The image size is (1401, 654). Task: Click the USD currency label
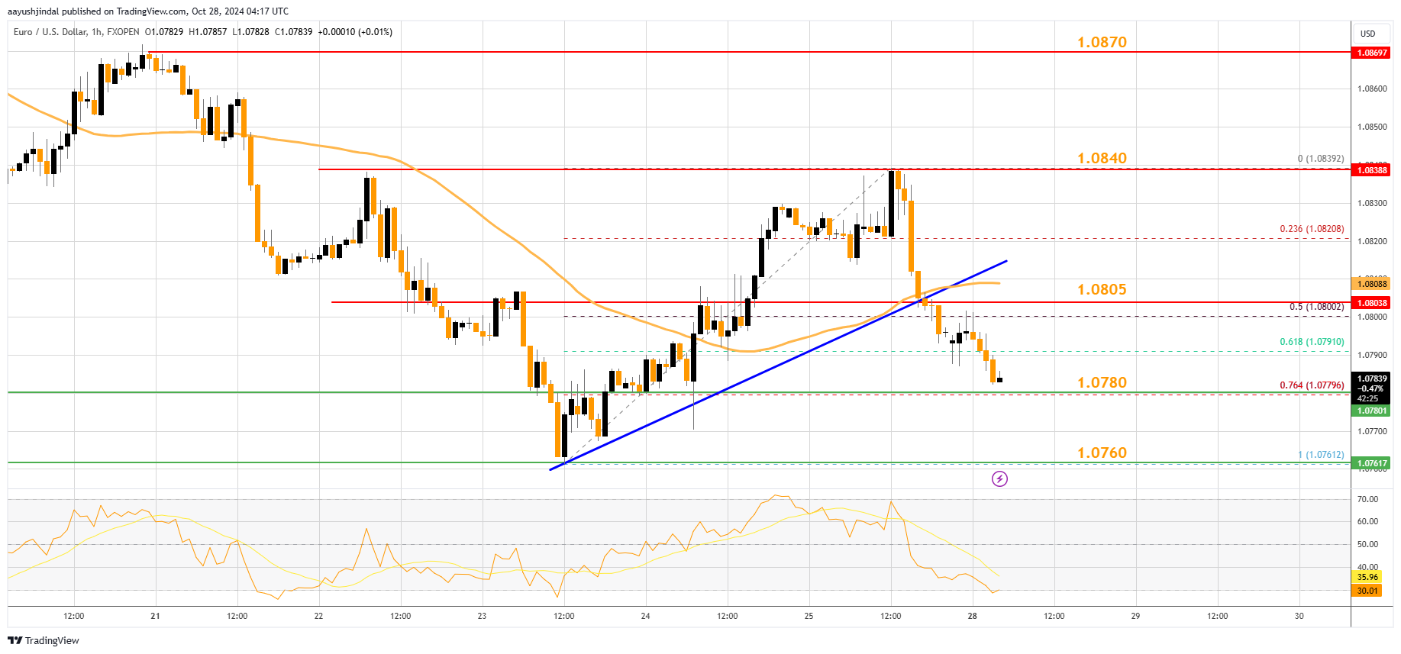[1367, 34]
